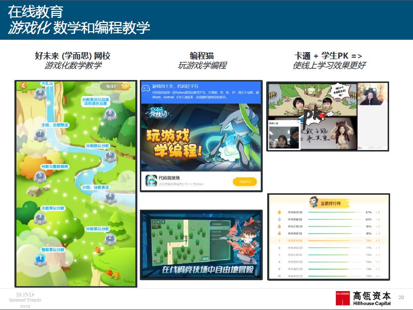Open level 9 node on the game map
Image resolution: width=413 pixels, height=310 pixels.
[40, 93]
